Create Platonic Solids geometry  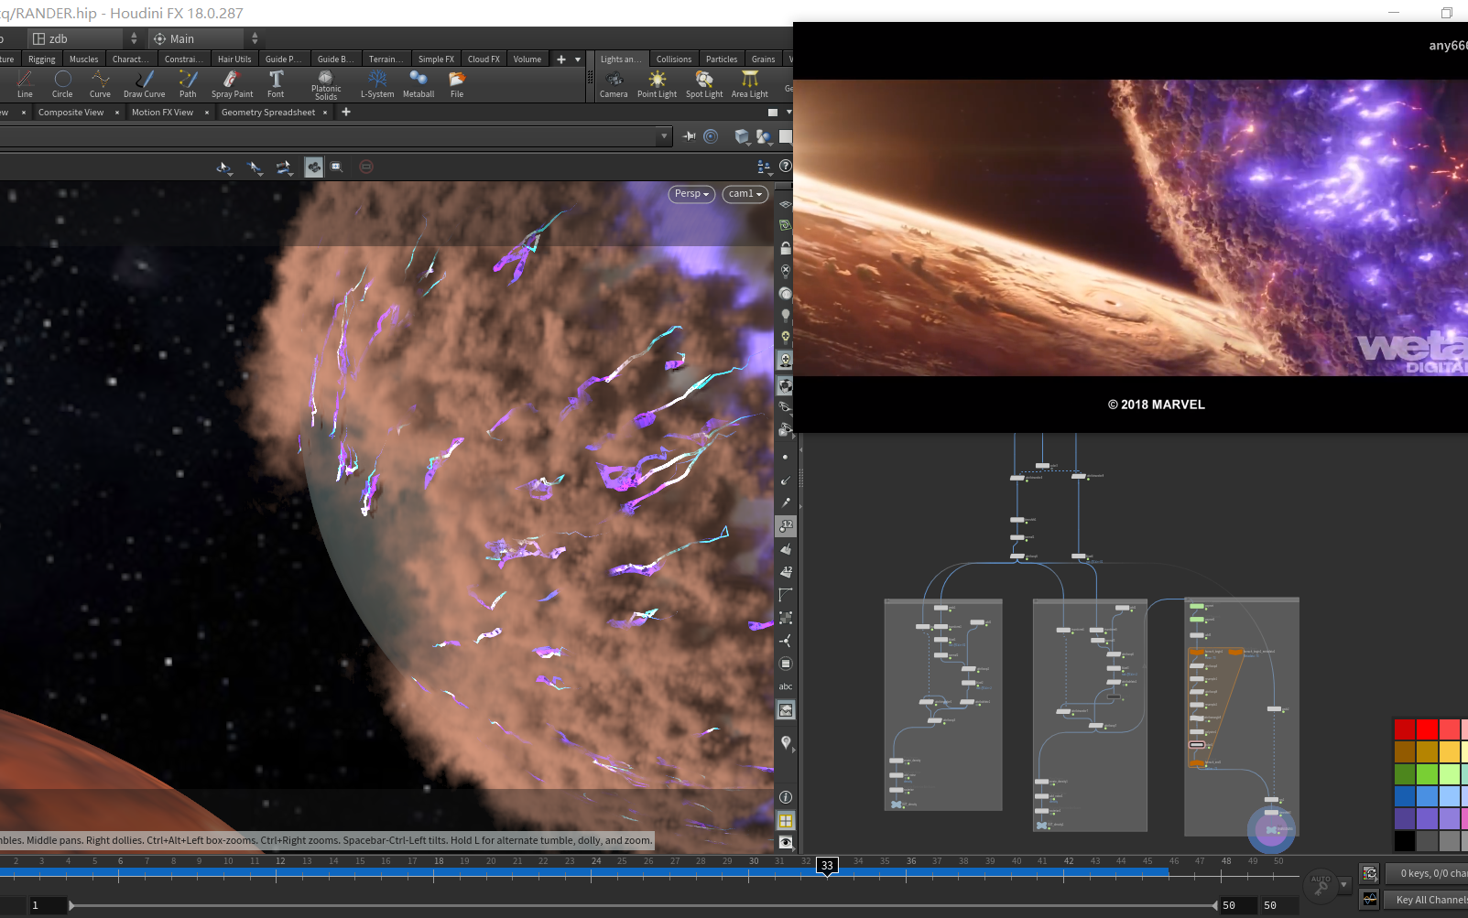(326, 85)
